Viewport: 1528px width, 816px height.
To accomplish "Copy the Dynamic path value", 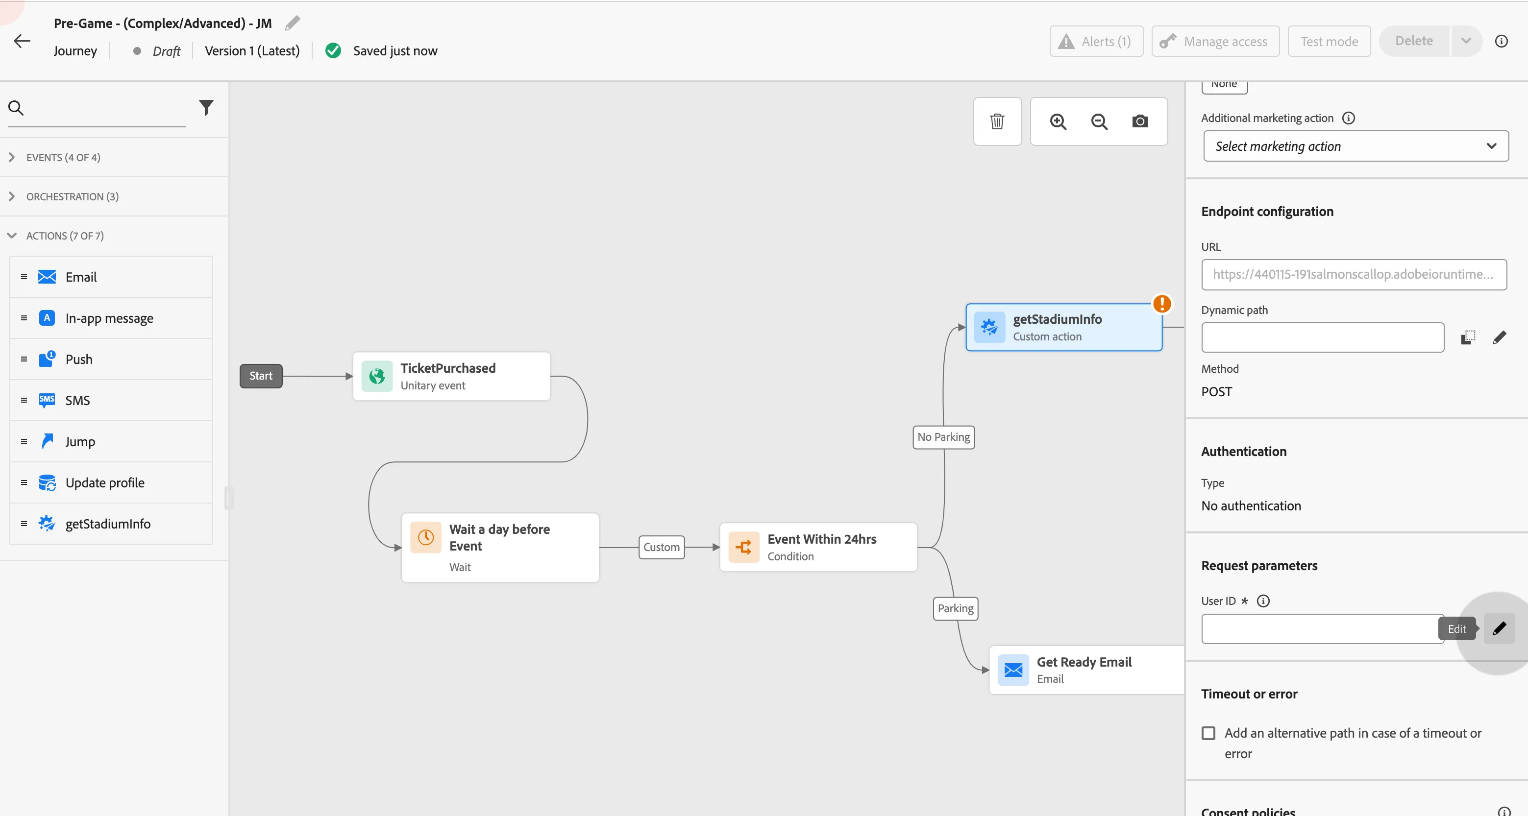I will (x=1468, y=337).
